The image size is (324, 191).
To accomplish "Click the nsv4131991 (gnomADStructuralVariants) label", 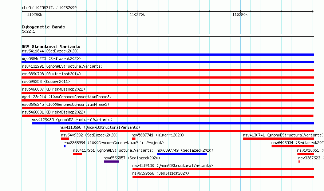I will (x=62, y=66).
